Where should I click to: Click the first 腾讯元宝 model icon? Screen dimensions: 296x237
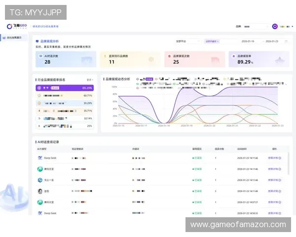click(40, 169)
